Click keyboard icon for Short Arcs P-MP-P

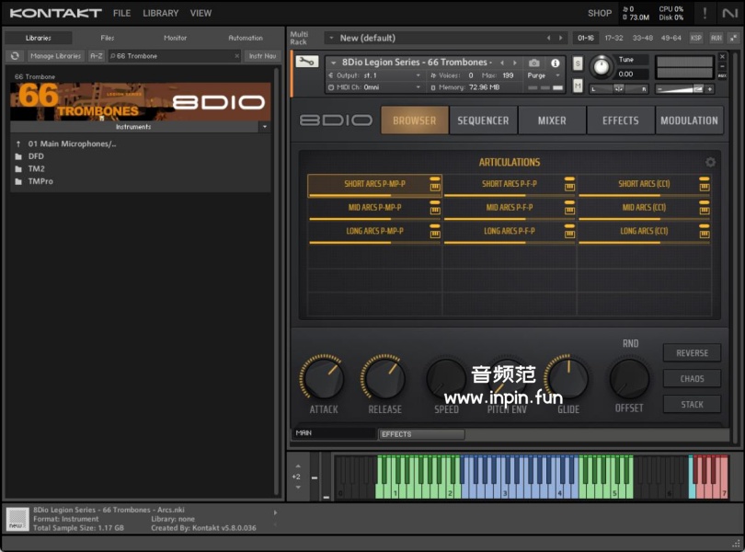(x=435, y=187)
